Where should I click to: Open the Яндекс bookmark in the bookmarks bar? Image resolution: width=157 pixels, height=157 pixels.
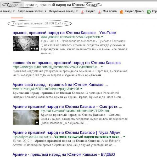(x=88, y=12)
